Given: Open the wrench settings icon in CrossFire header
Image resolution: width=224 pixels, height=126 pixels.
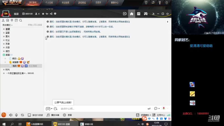Looking at the screenshot, I should coord(160,3).
